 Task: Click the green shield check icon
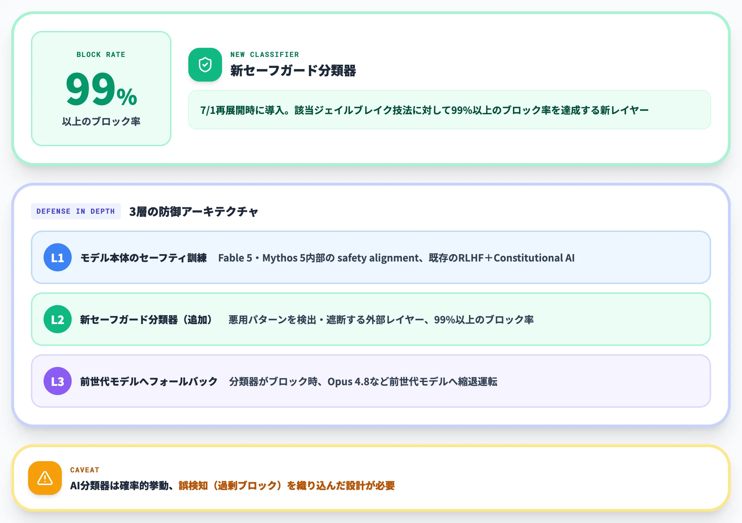[x=205, y=65]
